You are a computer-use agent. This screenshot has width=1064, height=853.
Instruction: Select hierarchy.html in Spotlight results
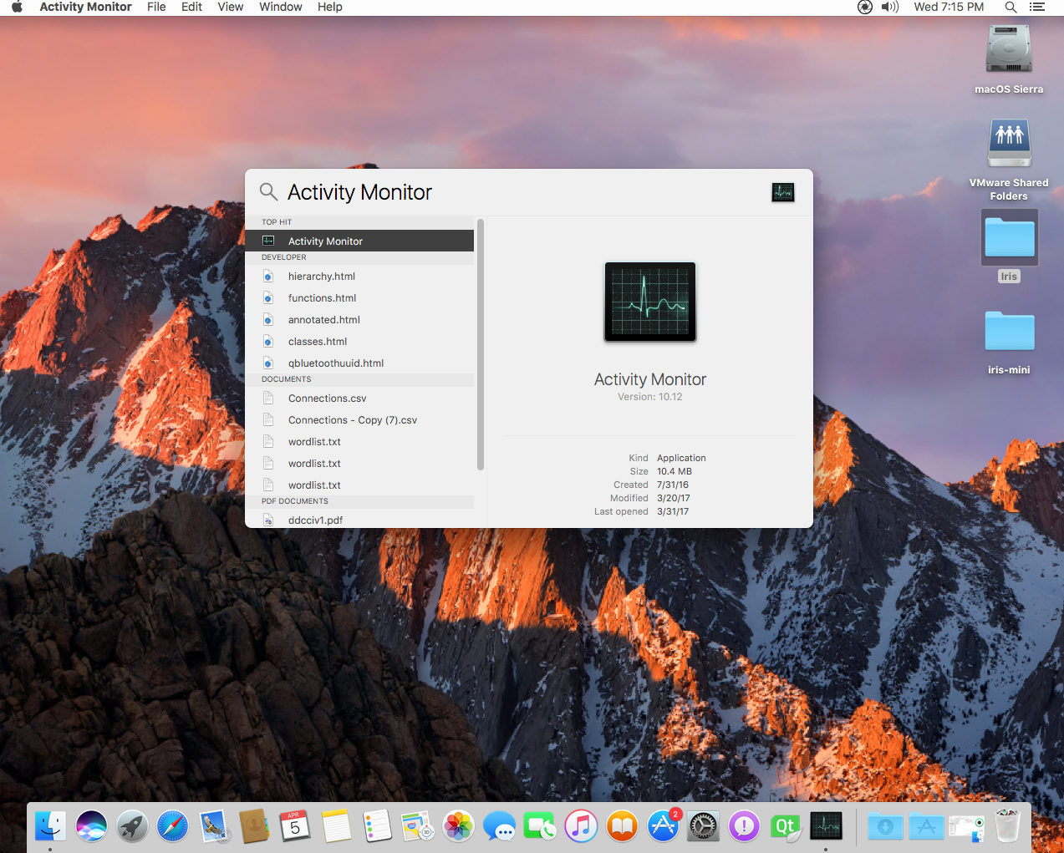[359, 276]
